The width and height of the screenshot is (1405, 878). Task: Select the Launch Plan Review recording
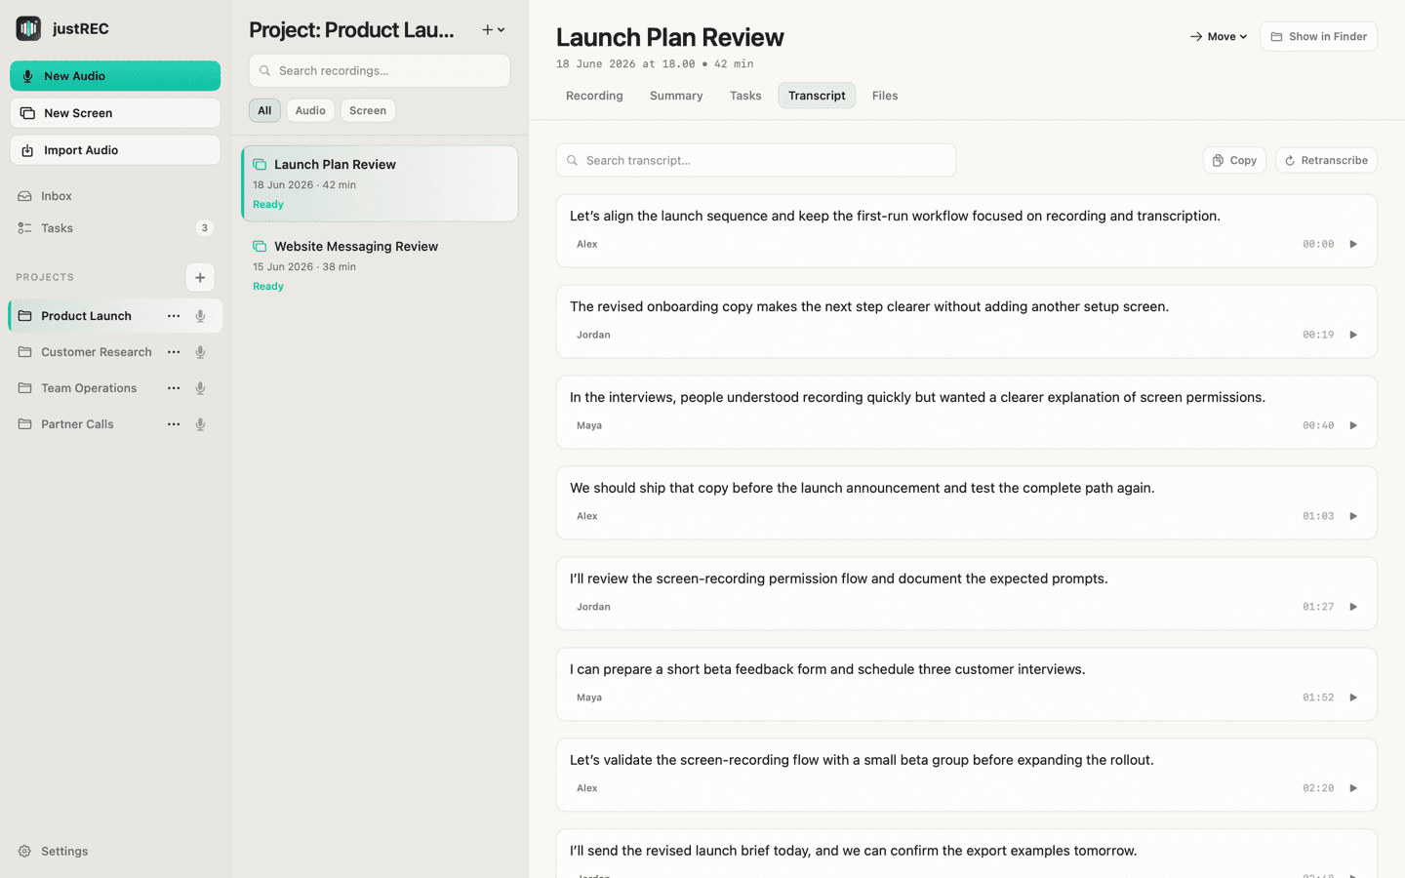(x=380, y=183)
